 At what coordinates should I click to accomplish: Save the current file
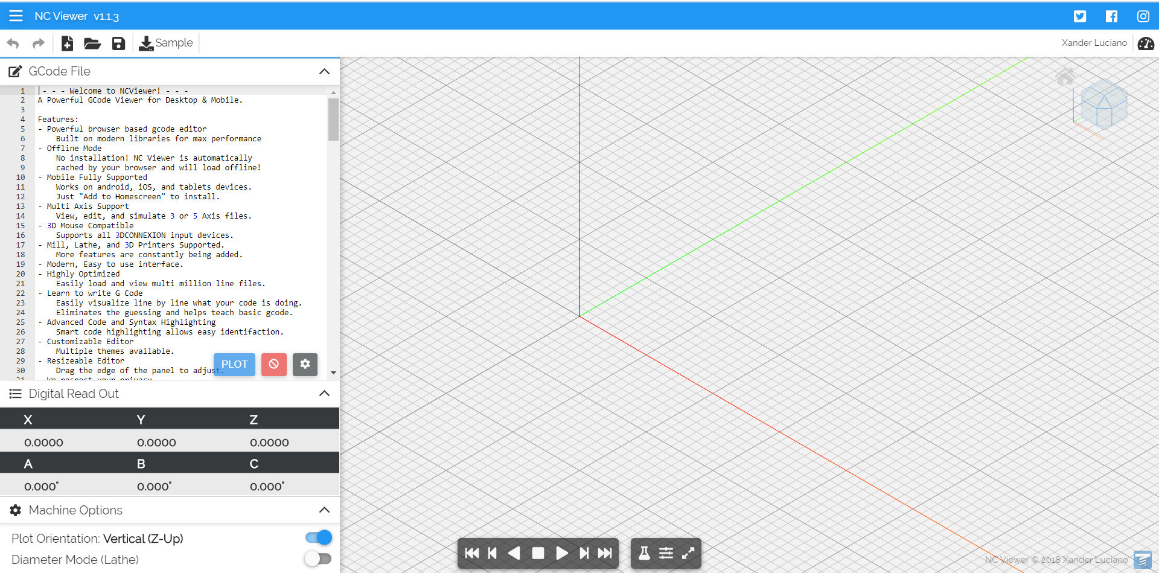pos(118,43)
